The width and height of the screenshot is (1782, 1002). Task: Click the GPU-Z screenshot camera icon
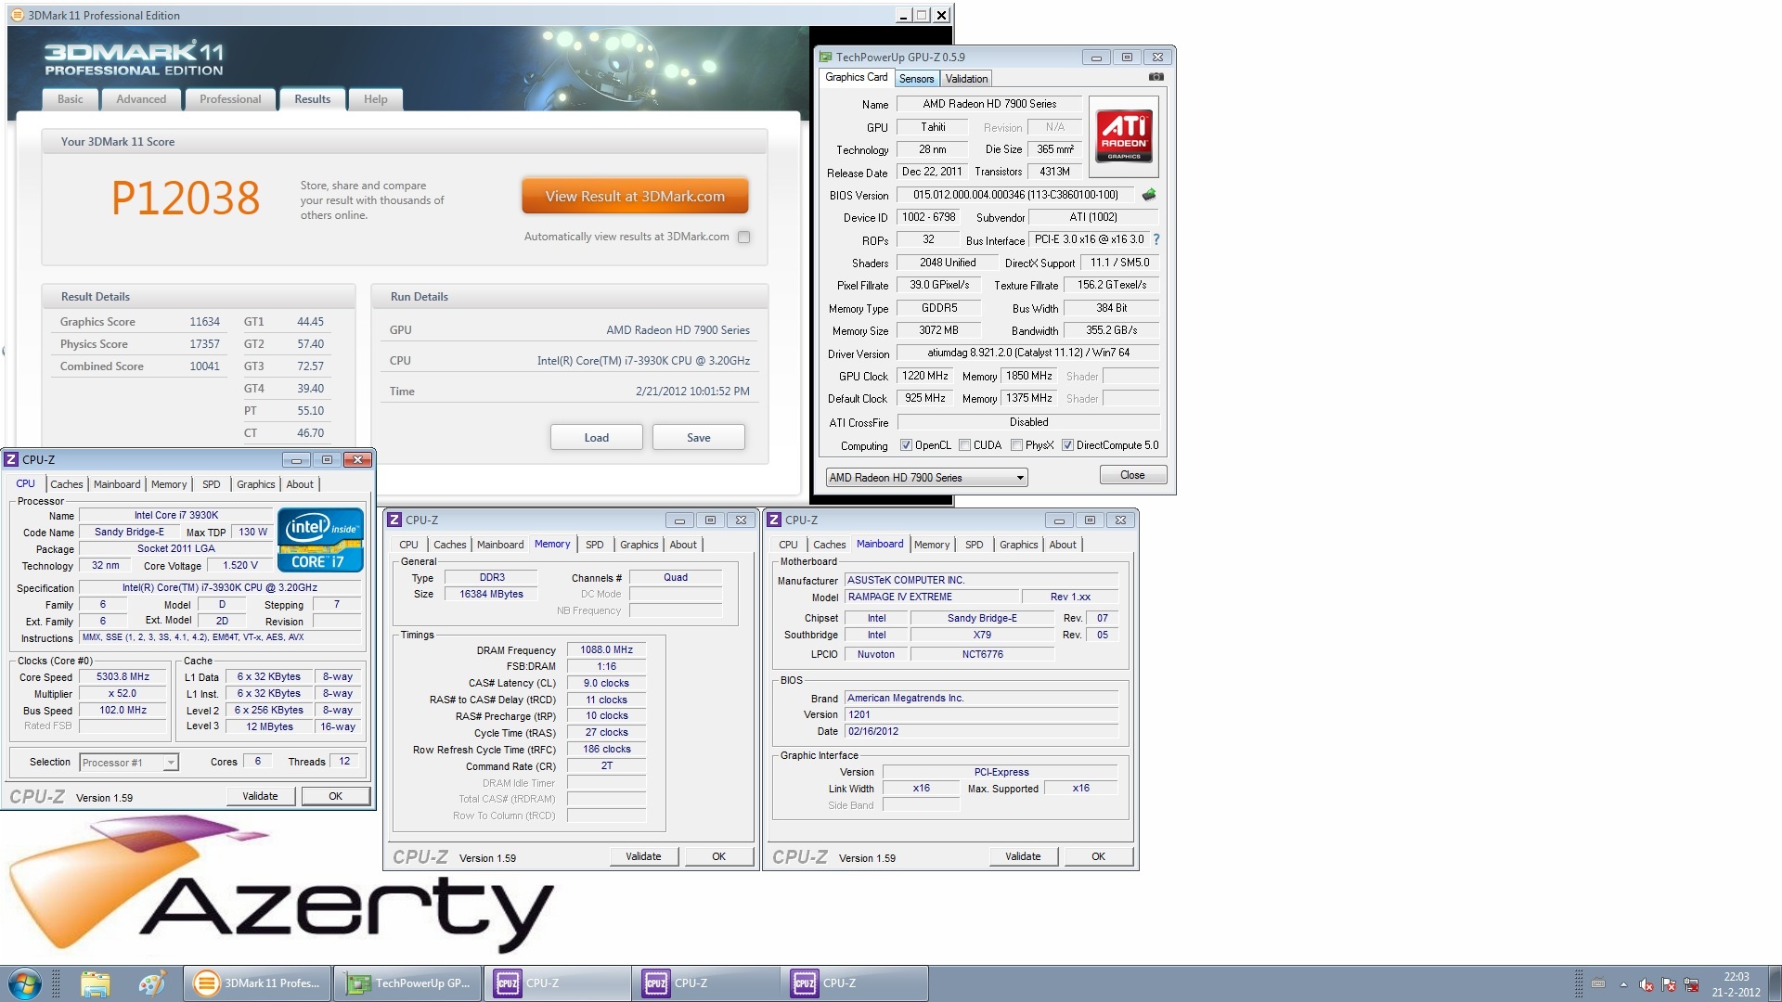point(1156,77)
